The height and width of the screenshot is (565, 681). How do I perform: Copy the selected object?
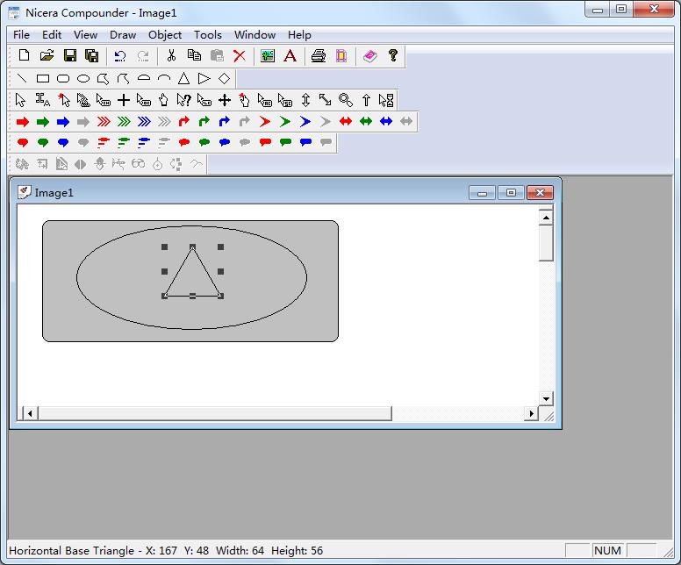point(194,55)
